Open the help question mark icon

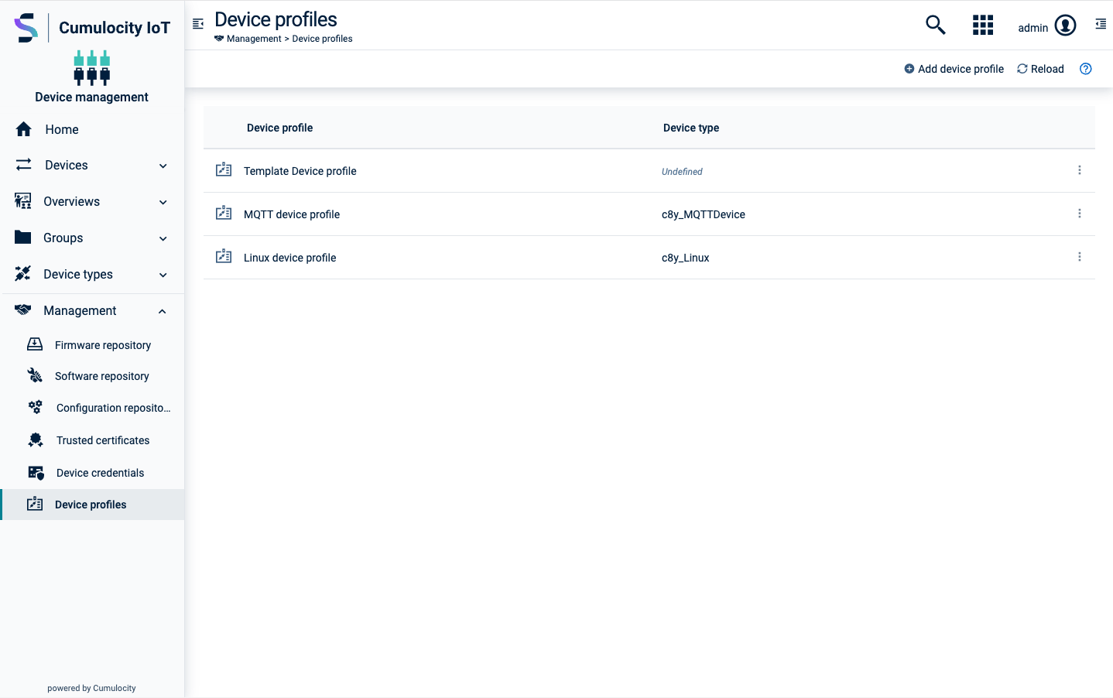(1086, 69)
